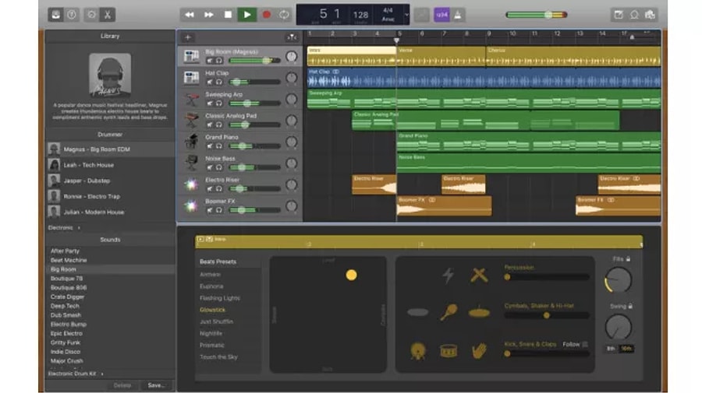The width and height of the screenshot is (702, 393).
Task: Mute the Hat Clap track
Action: (x=210, y=81)
